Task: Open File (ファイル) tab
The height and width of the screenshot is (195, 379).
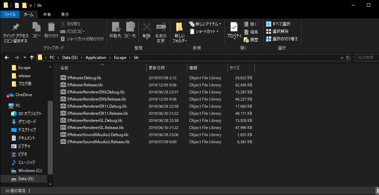Action: click(x=10, y=14)
